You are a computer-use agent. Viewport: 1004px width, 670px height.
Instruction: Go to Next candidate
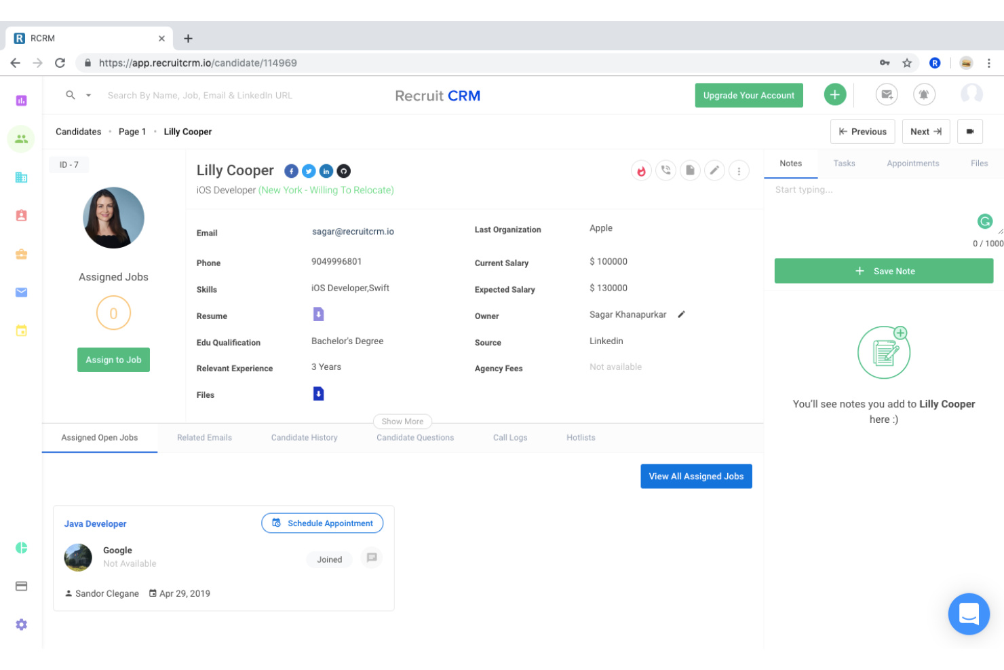click(x=926, y=132)
